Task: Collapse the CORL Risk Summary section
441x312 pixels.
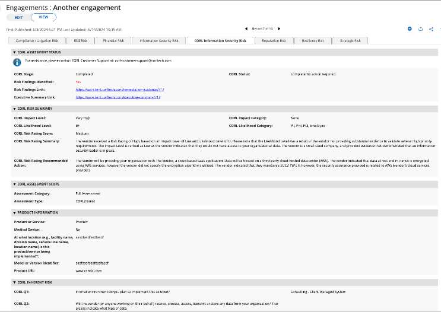Action: tap(14, 109)
